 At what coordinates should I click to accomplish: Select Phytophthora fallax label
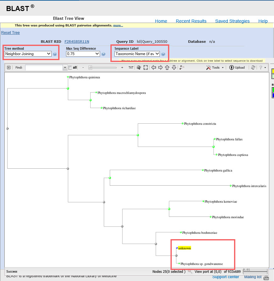229,139
